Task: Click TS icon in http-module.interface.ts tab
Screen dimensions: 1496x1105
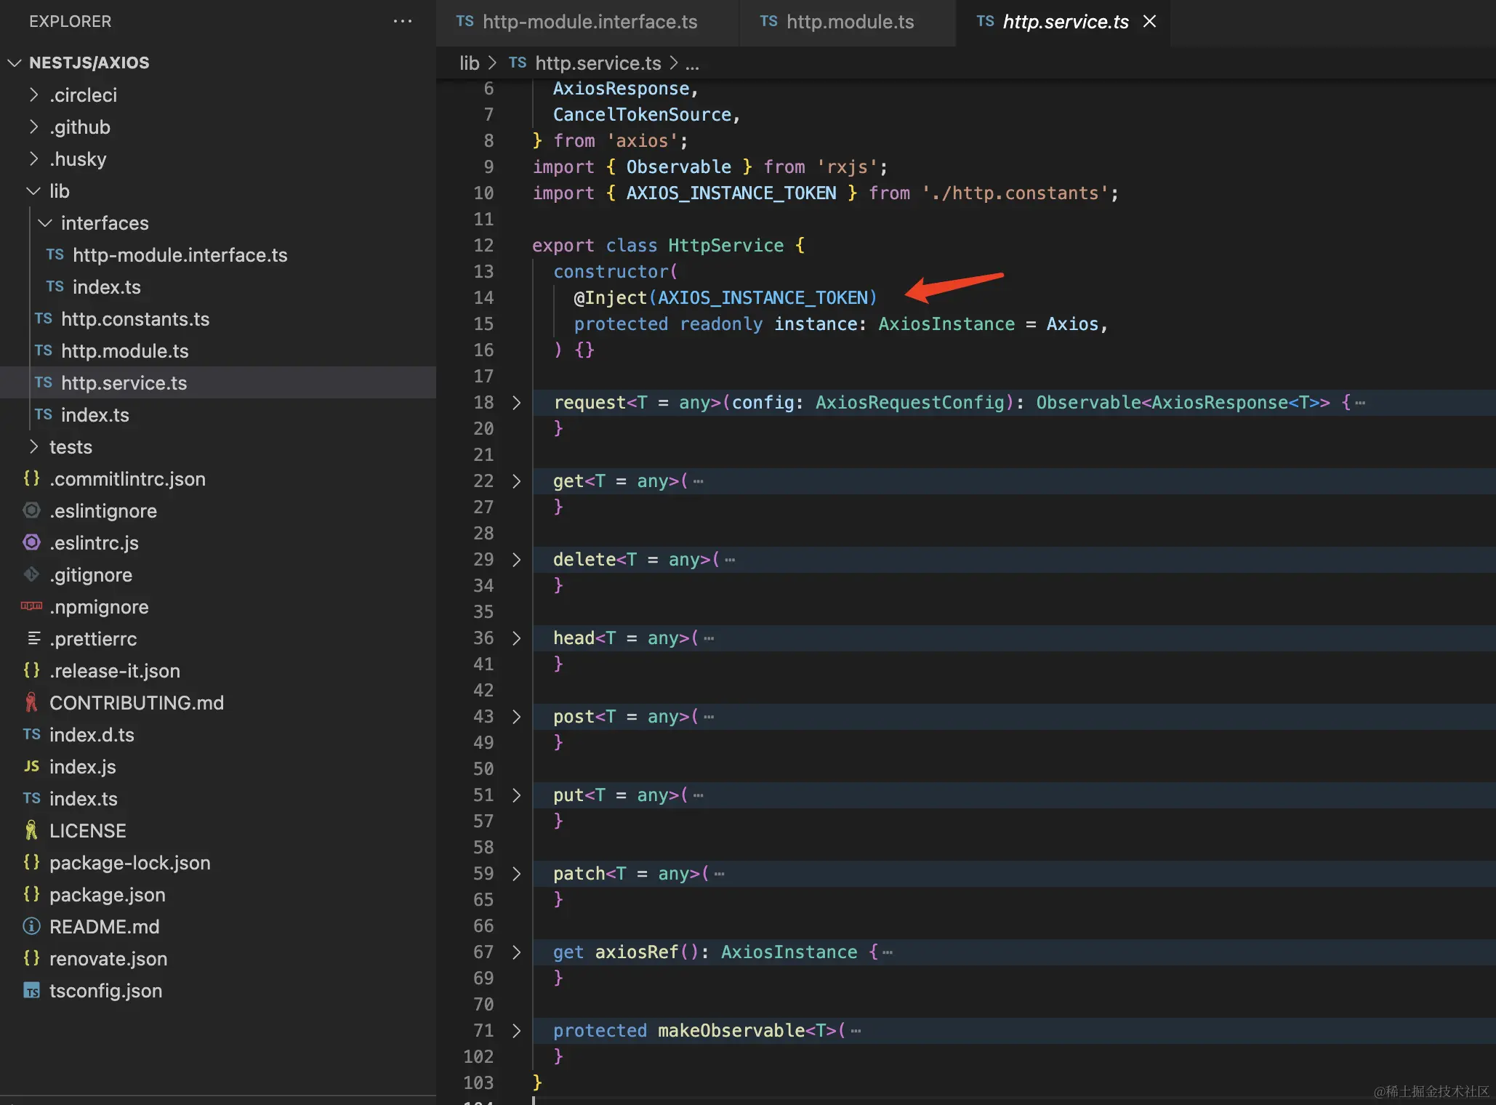Action: click(x=465, y=22)
